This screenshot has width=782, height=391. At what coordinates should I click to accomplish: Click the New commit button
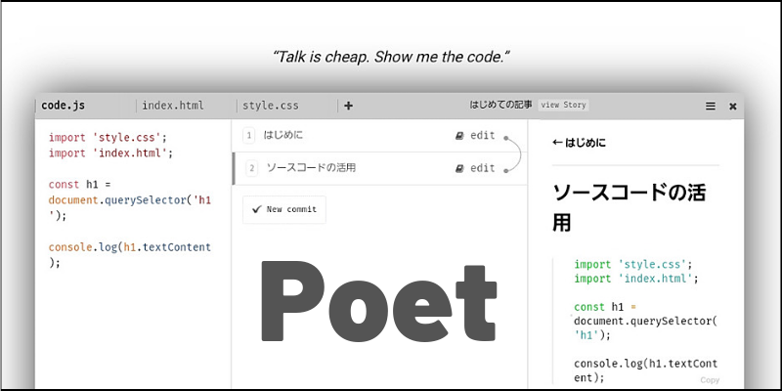[284, 209]
